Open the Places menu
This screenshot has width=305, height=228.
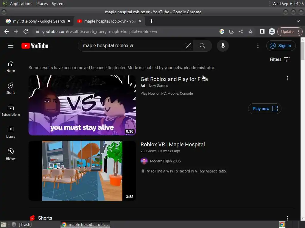point(42,4)
